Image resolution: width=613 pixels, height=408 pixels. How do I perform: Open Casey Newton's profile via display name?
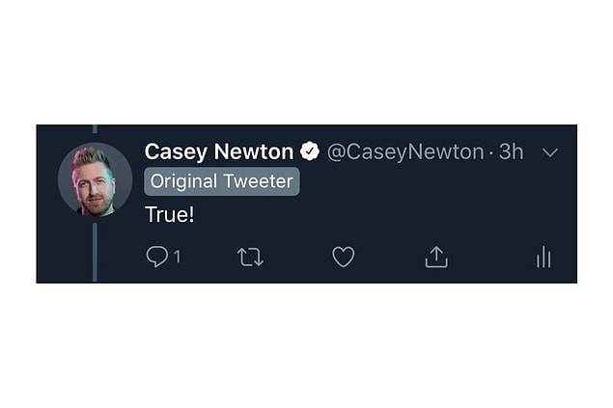(x=219, y=151)
